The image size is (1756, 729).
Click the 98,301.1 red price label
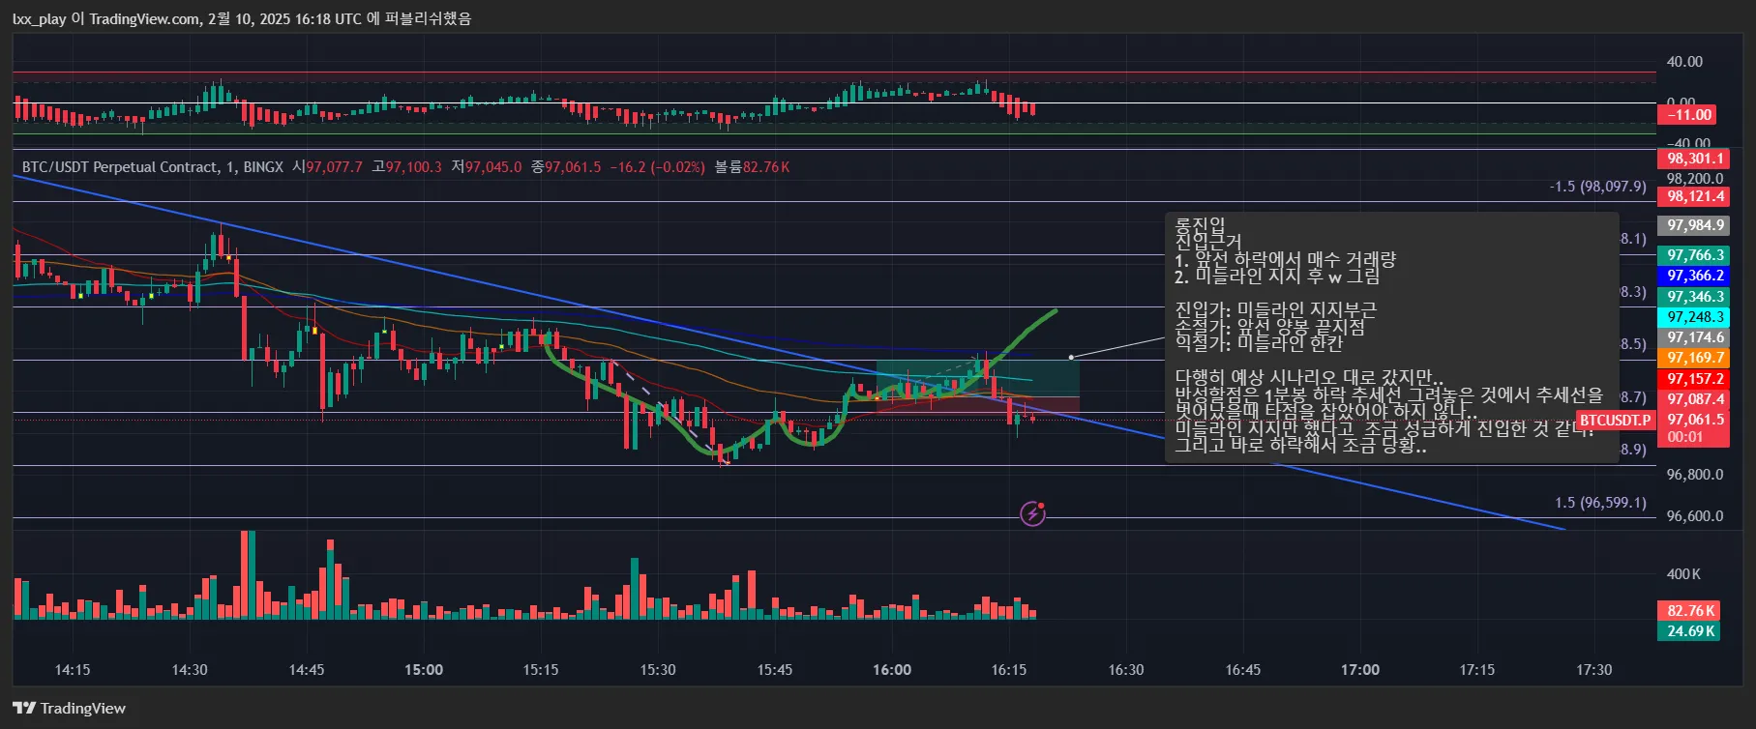[x=1695, y=159]
